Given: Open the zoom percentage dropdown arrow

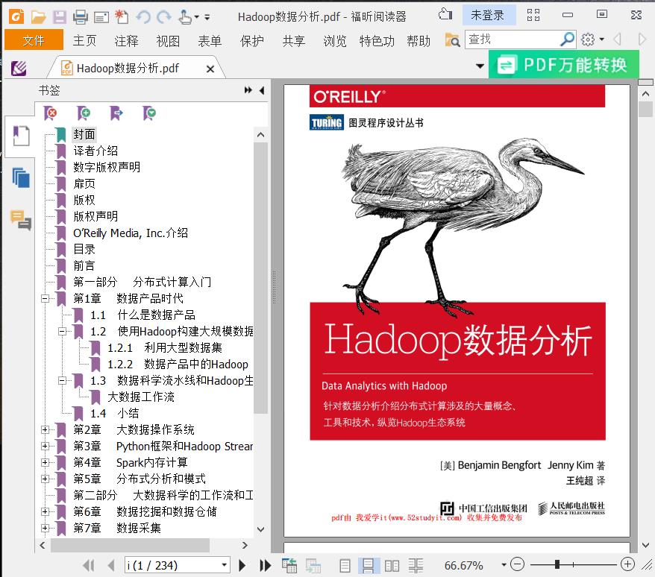Looking at the screenshot, I should [x=504, y=565].
